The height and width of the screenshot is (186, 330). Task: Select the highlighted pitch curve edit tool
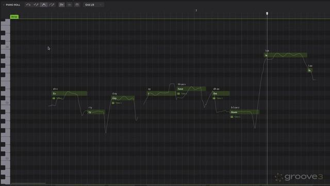[x=44, y=5]
